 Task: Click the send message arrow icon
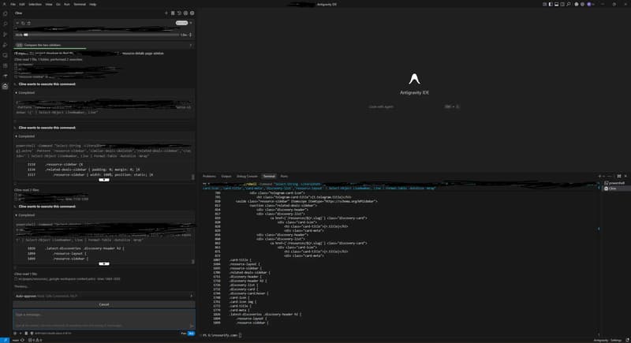(x=192, y=326)
